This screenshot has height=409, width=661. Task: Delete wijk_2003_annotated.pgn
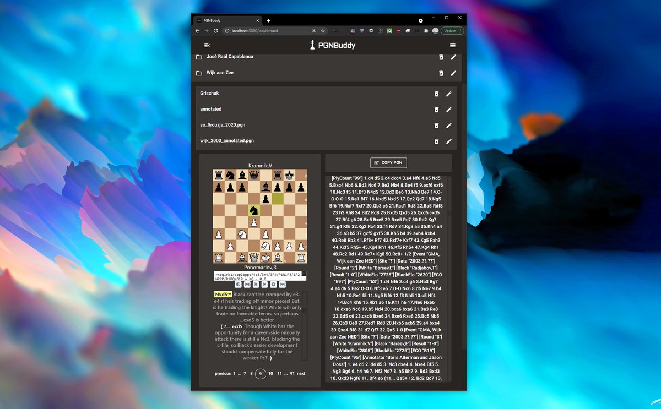(436, 141)
